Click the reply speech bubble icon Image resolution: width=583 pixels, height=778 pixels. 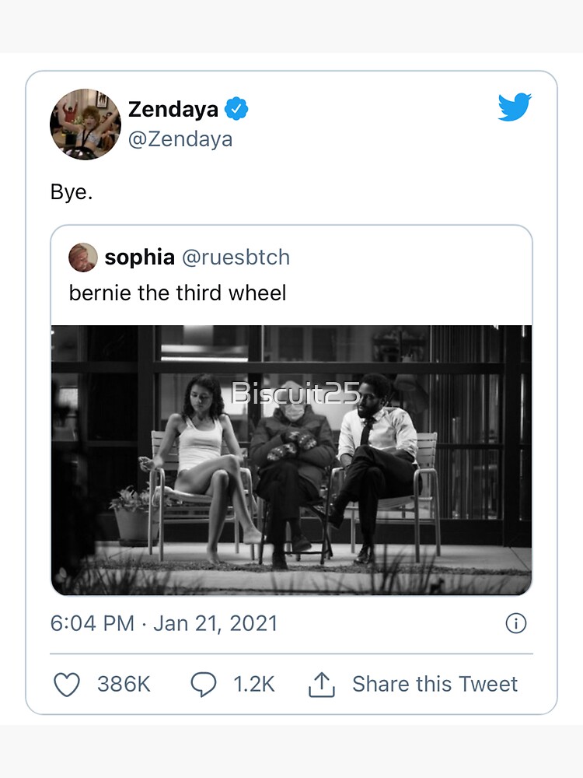204,685
